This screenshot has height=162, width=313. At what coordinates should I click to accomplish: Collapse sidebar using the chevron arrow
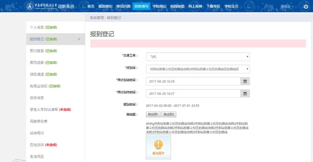tap(79, 39)
